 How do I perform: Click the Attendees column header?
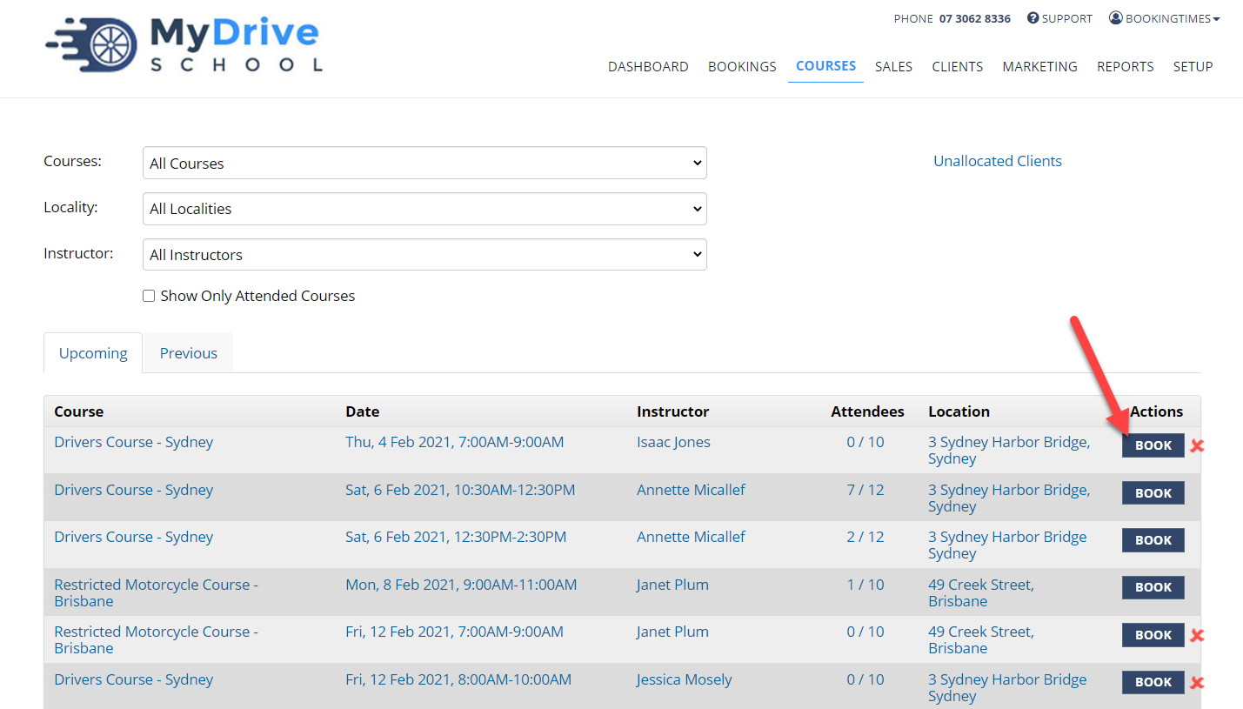pyautogui.click(x=867, y=411)
